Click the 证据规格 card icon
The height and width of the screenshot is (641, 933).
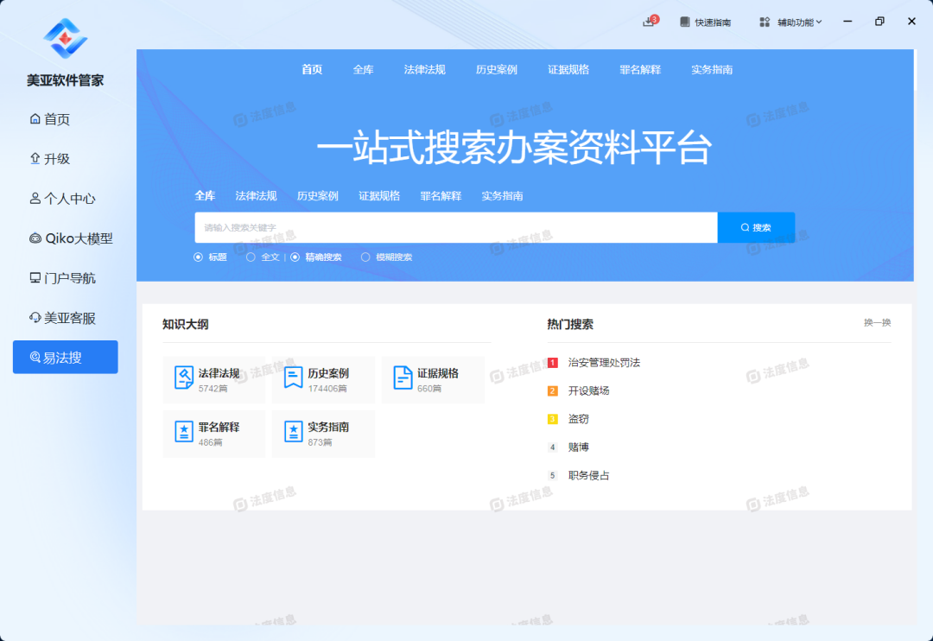[x=403, y=378]
